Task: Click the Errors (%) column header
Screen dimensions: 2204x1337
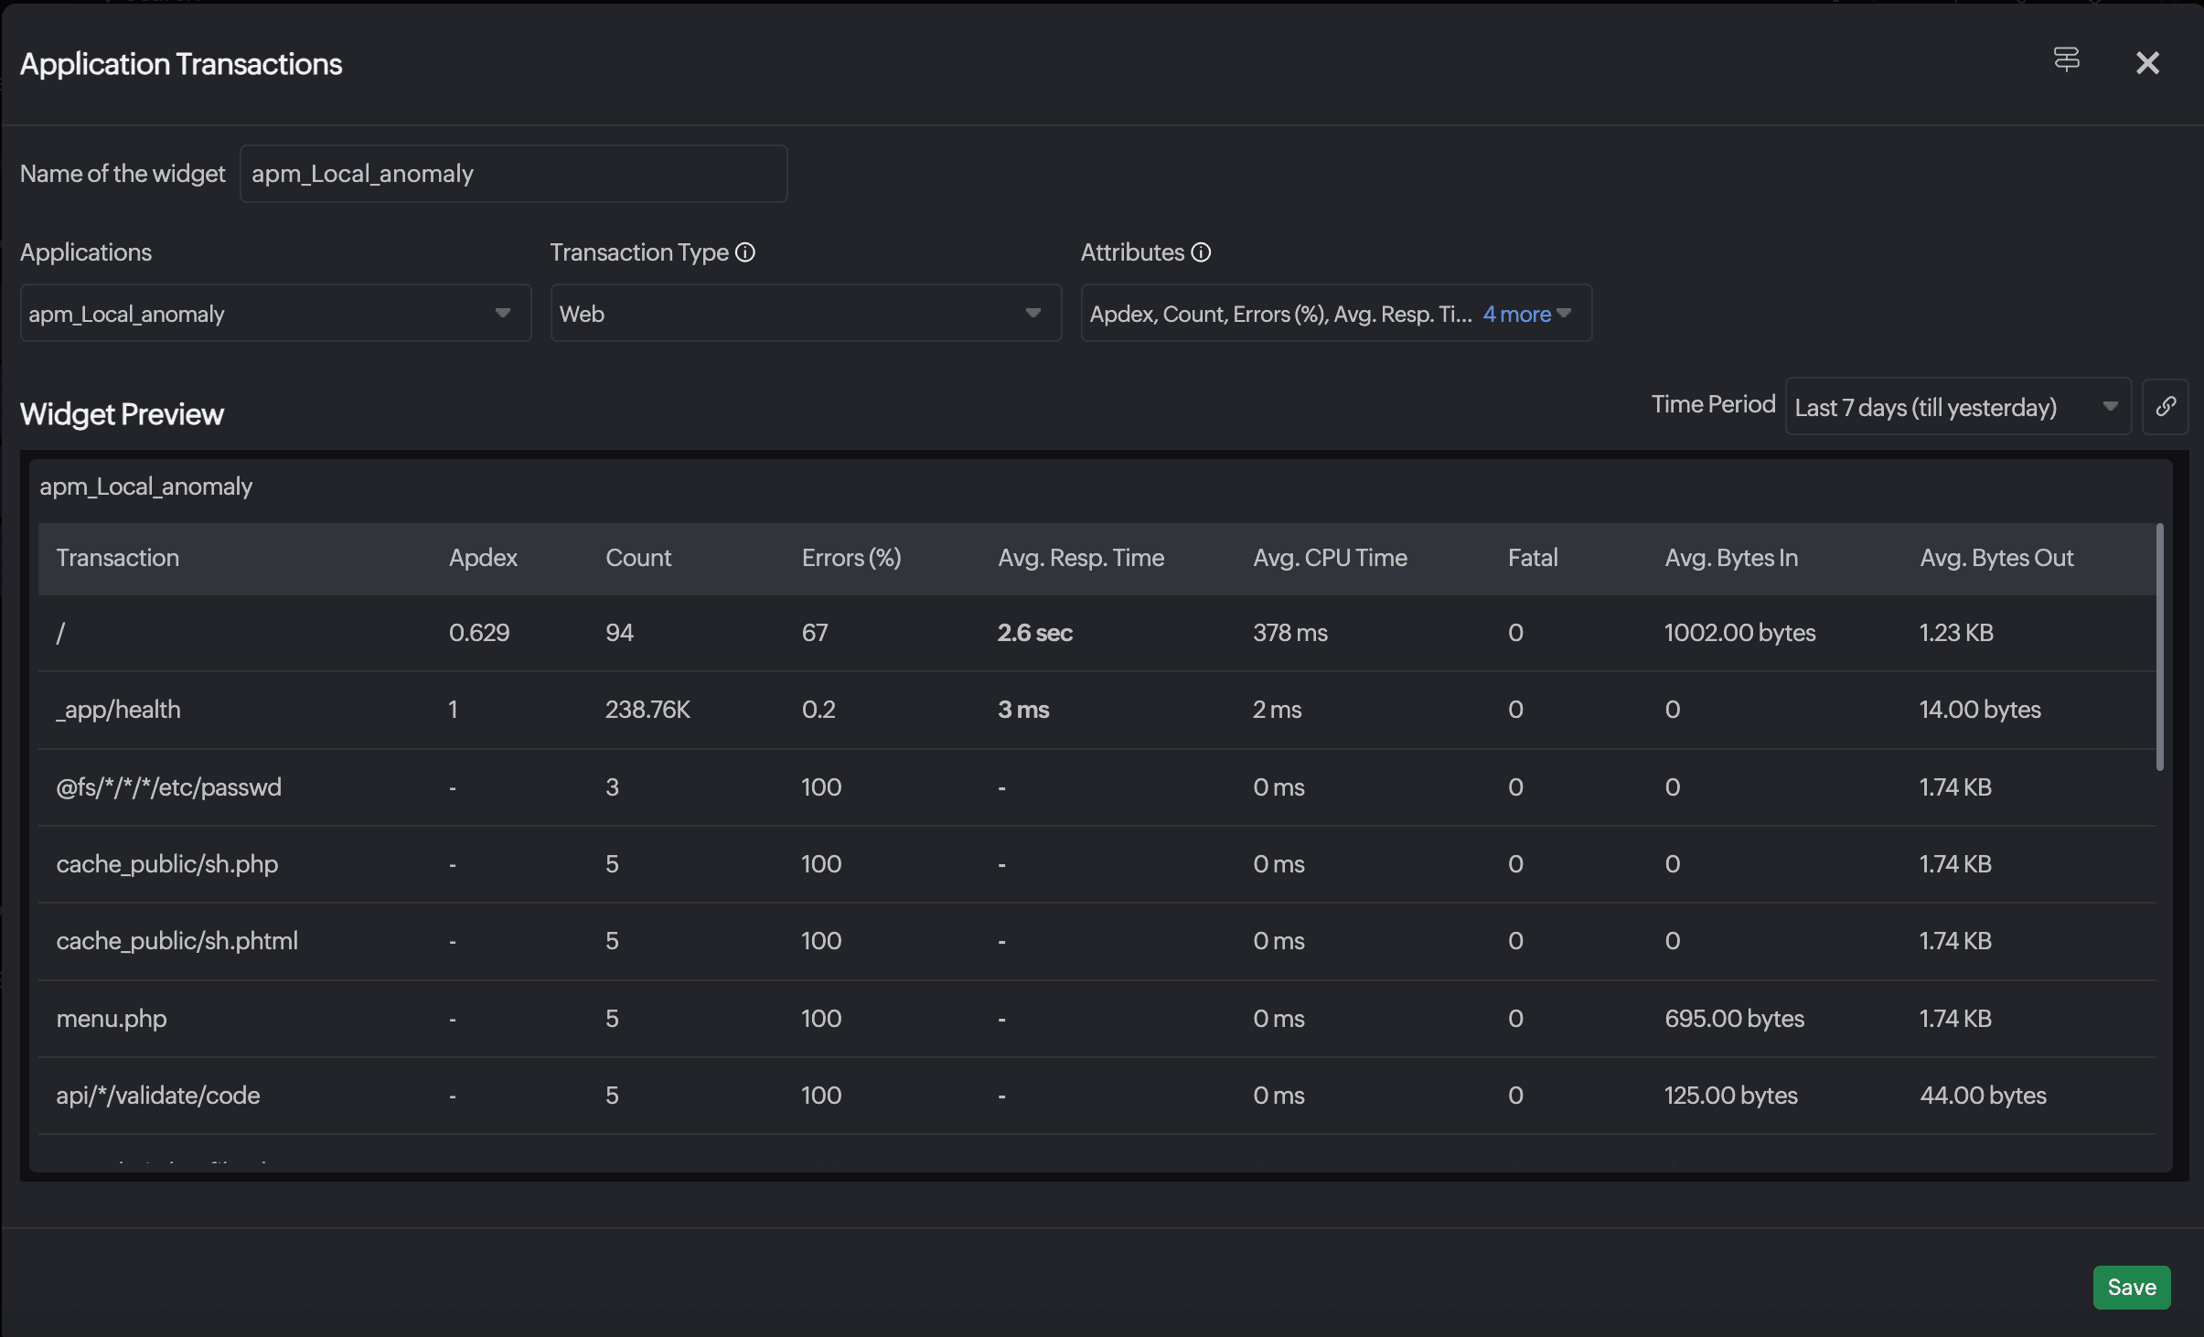Action: (851, 558)
